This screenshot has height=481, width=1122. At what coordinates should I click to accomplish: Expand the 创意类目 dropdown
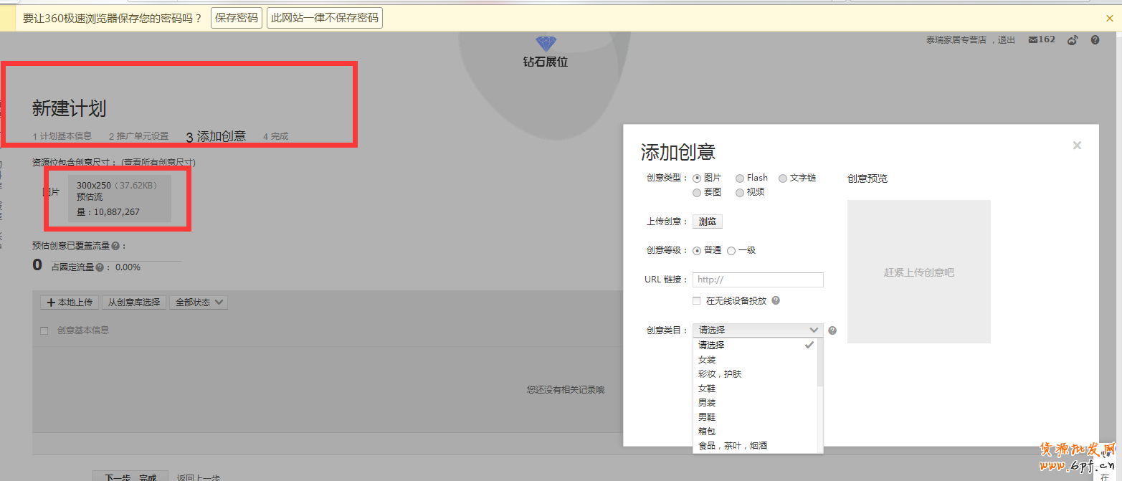pos(758,330)
